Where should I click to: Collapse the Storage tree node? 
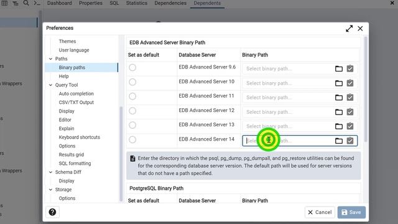pyautogui.click(x=50, y=190)
